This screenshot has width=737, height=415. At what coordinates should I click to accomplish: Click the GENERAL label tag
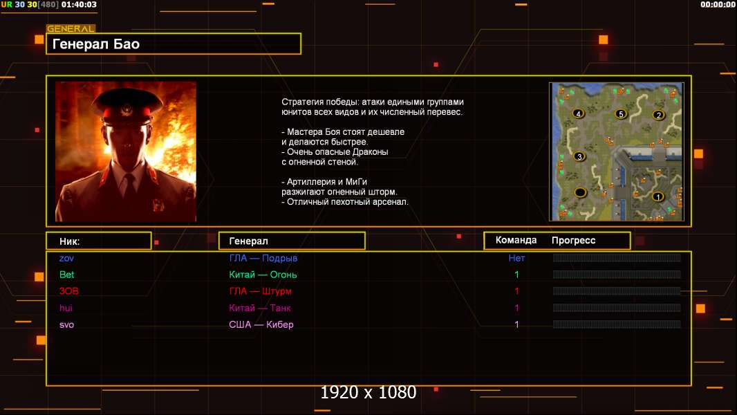pyautogui.click(x=71, y=28)
